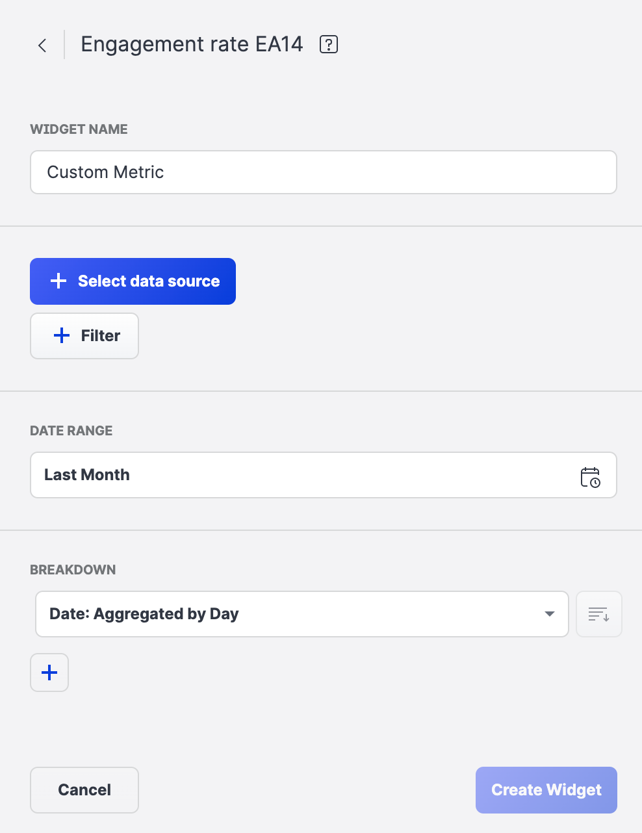
Task: Cancel the widget creation
Action: [x=84, y=789]
